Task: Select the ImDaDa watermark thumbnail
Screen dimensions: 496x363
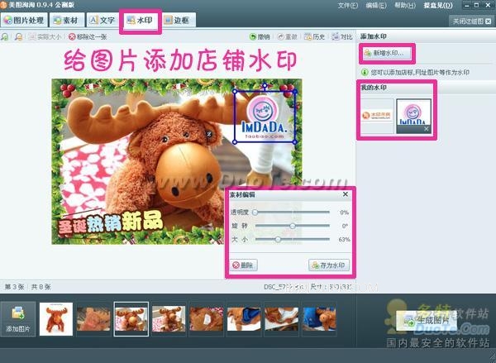Action: pos(413,112)
